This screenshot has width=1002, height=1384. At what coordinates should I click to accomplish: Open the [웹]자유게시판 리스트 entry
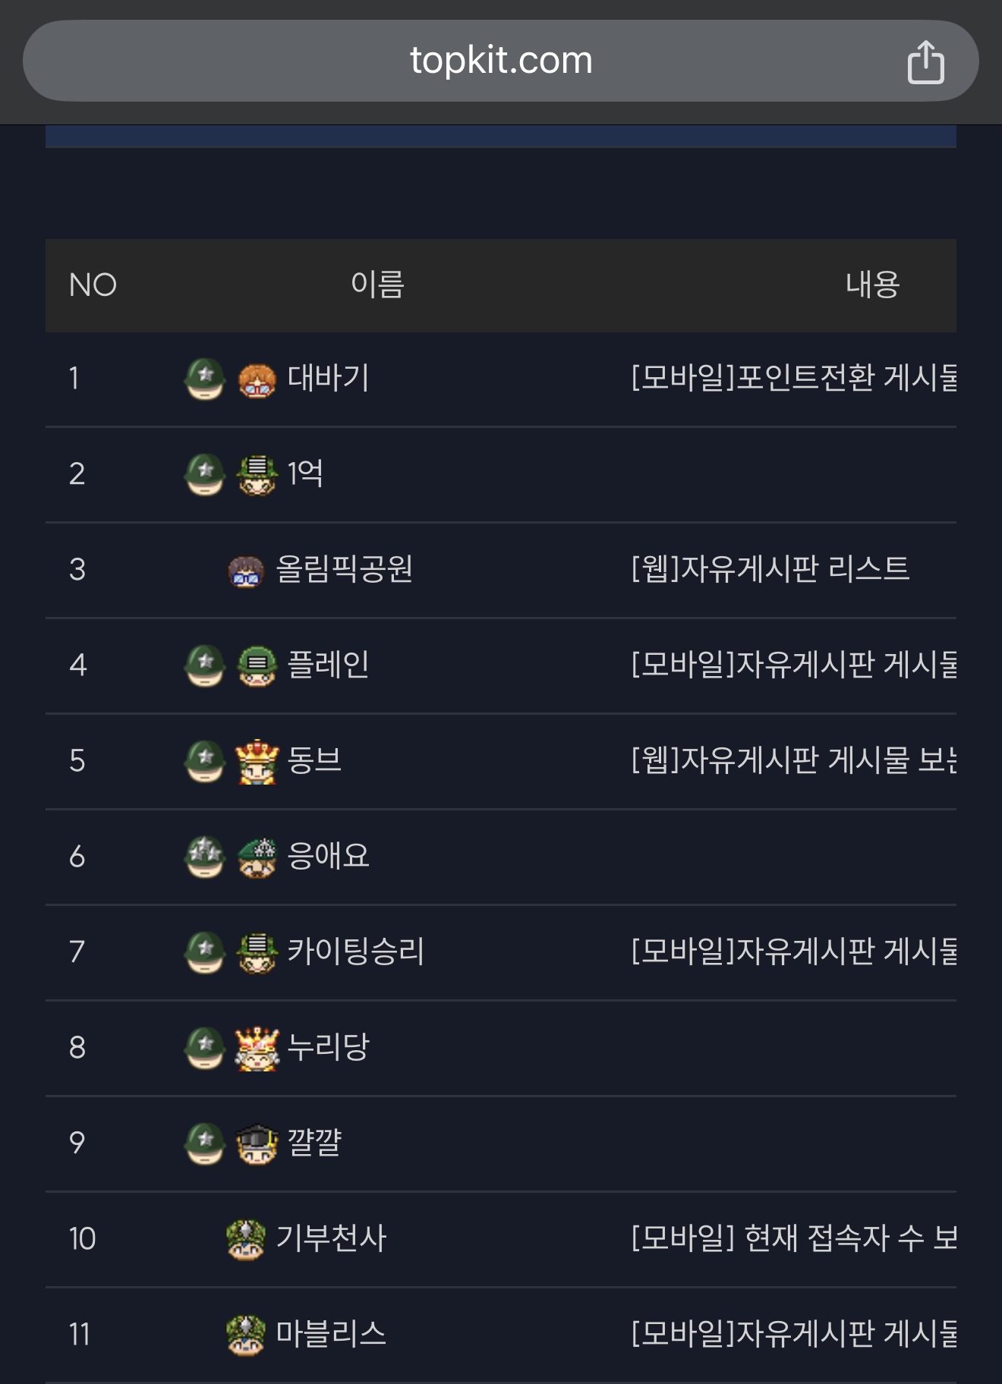click(770, 569)
